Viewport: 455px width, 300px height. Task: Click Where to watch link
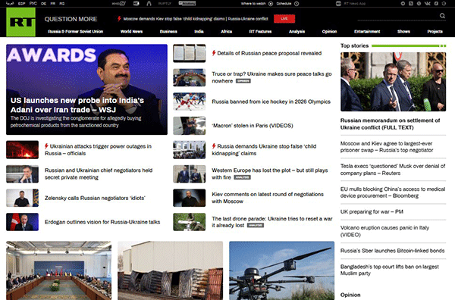point(253,4)
